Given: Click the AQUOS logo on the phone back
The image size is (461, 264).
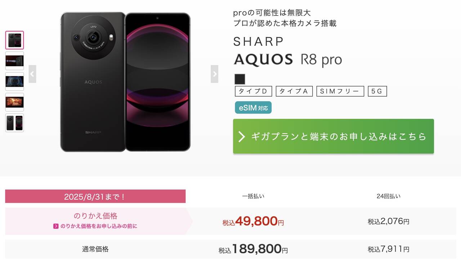Looking at the screenshot, I should (x=94, y=82).
